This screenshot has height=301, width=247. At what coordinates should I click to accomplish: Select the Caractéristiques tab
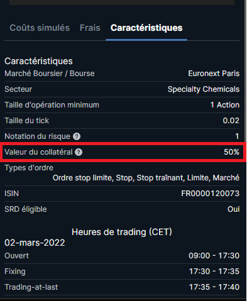146,28
